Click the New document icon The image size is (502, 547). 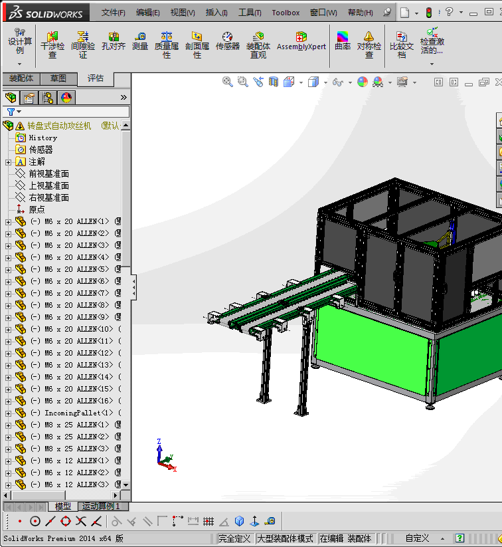[404, 13]
